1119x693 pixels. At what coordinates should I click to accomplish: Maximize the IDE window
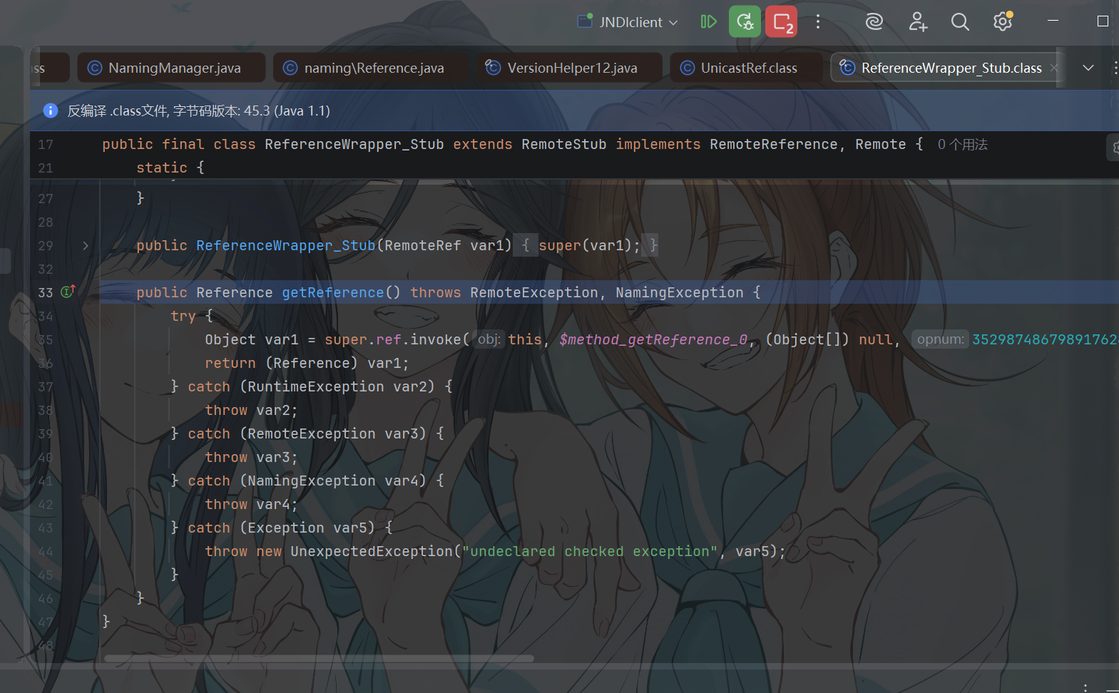click(x=1103, y=21)
